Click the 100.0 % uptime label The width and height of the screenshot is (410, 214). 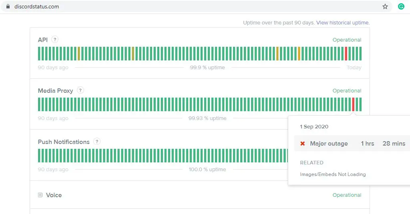(207, 169)
